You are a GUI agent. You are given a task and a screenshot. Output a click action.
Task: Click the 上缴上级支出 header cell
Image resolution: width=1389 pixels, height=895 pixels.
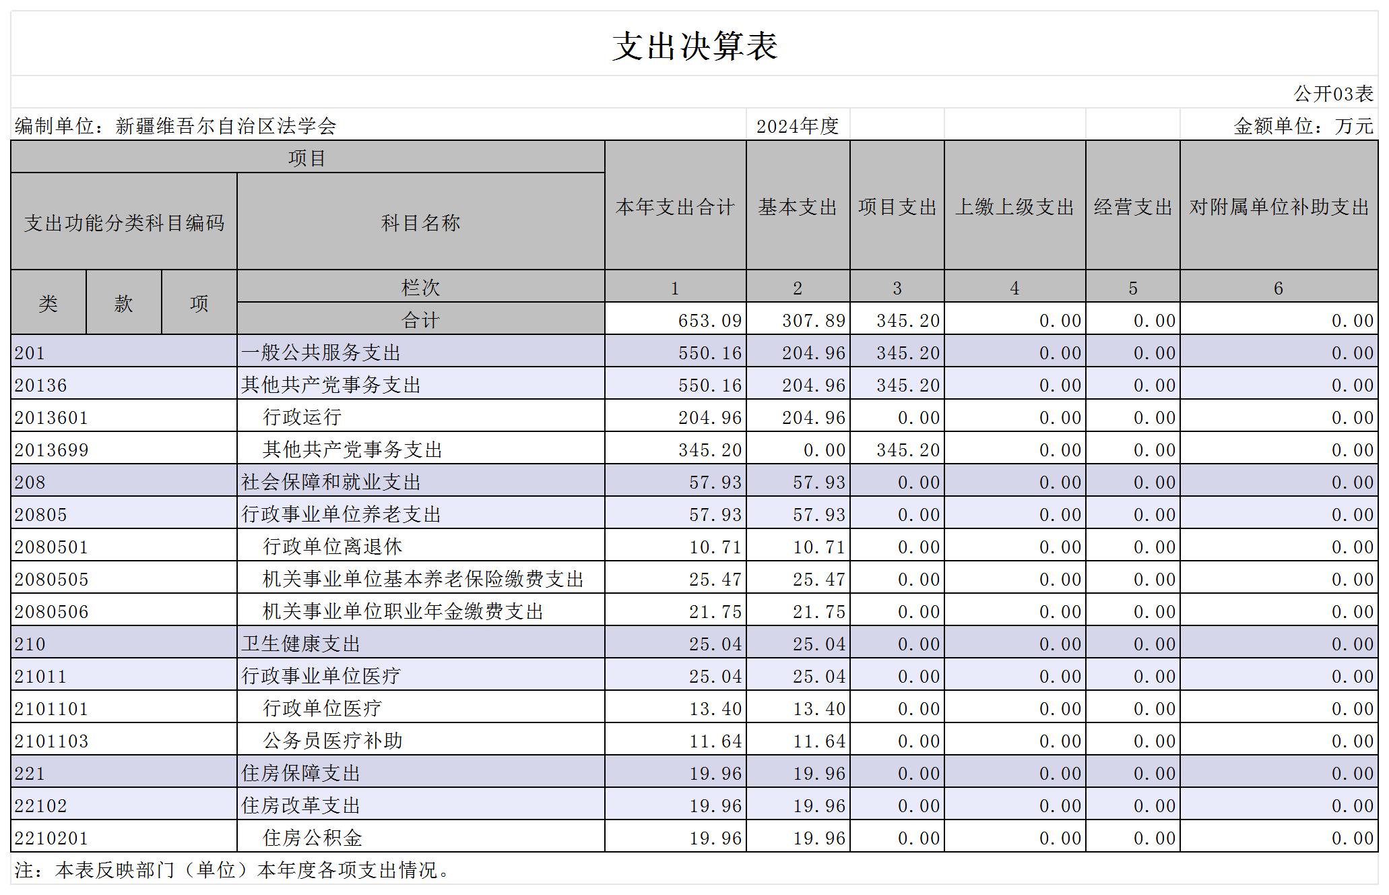tap(1014, 207)
